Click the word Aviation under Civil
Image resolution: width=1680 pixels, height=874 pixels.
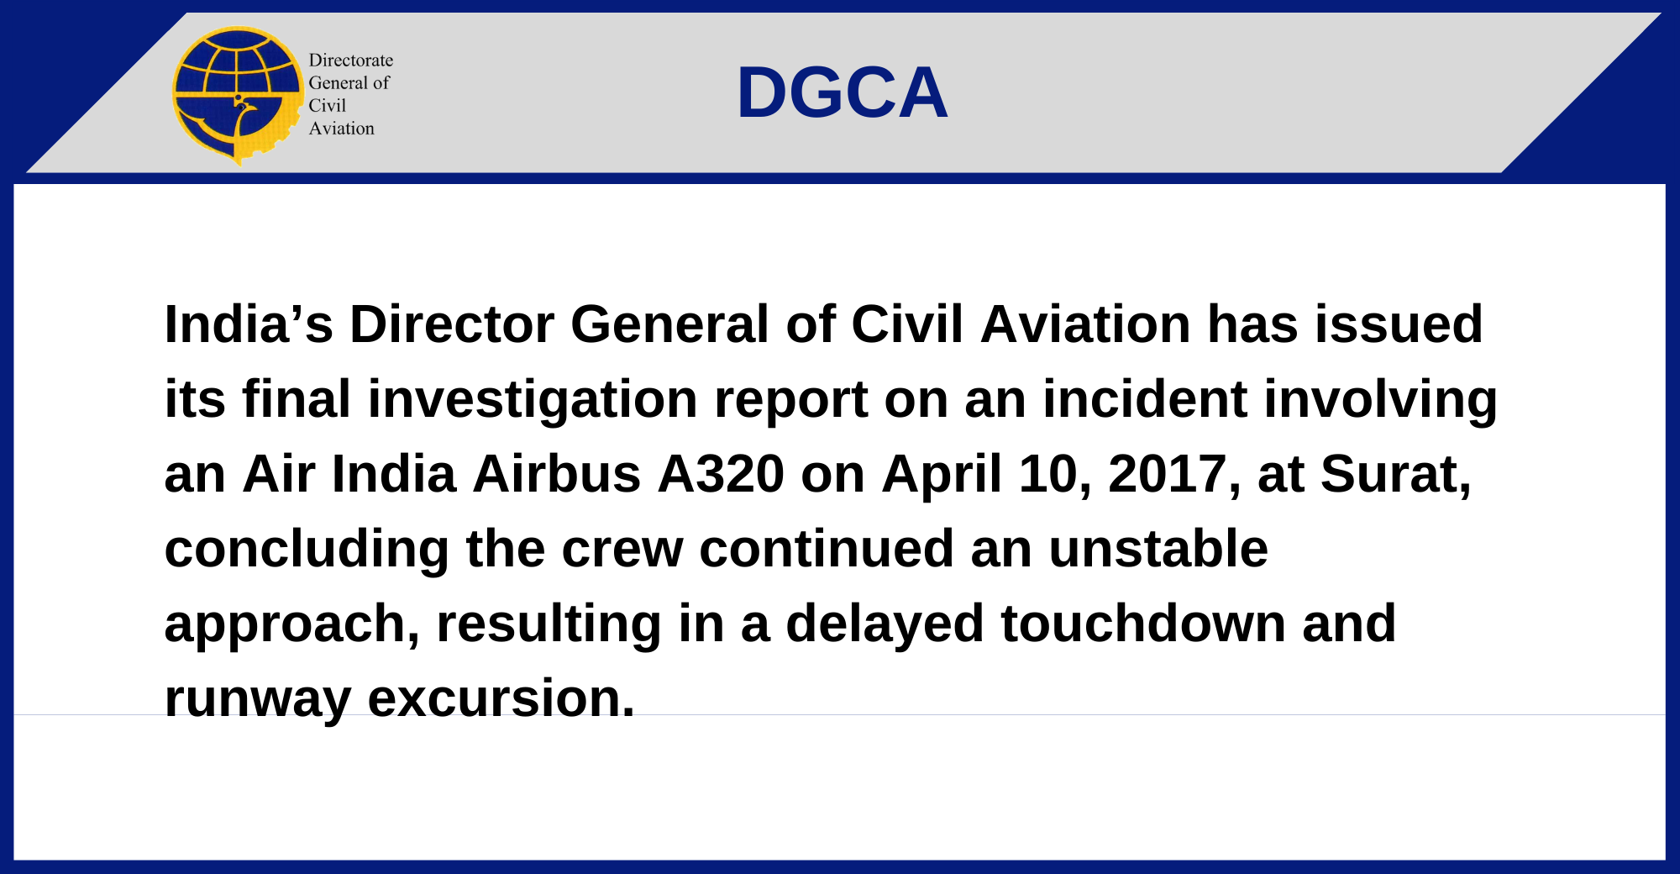(x=341, y=129)
